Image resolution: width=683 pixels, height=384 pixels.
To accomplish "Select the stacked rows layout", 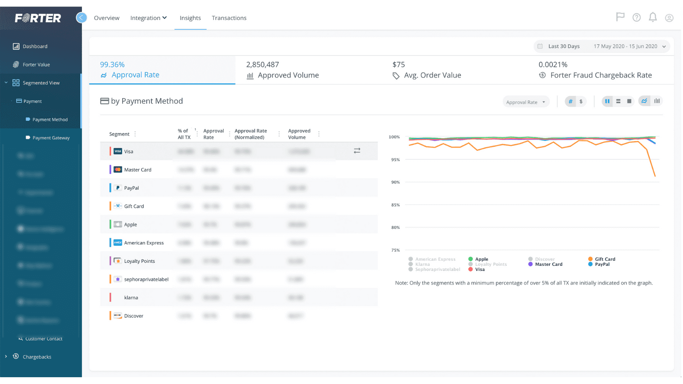I will 618,101.
